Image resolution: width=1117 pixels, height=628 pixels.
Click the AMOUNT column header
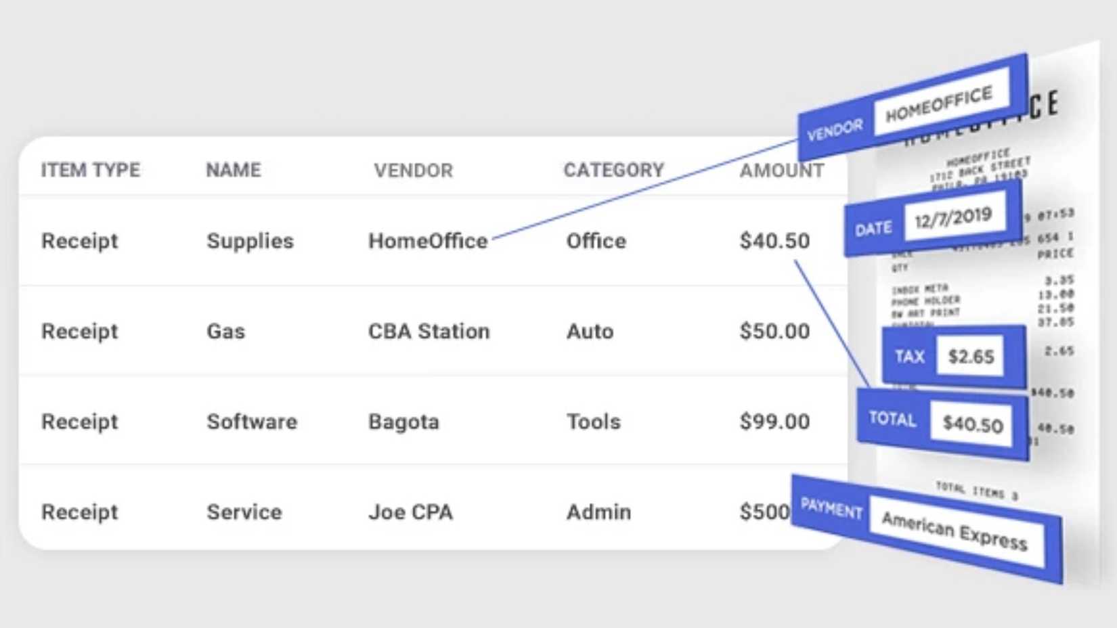point(781,171)
